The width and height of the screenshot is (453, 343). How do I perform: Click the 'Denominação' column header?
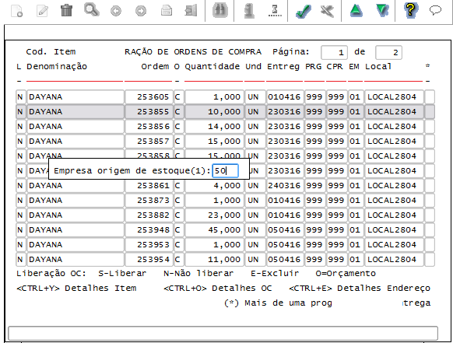pos(57,66)
